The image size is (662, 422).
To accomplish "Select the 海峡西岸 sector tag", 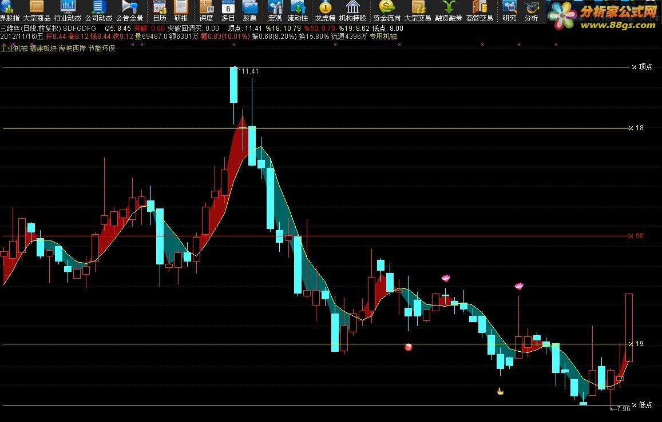I will (72, 49).
